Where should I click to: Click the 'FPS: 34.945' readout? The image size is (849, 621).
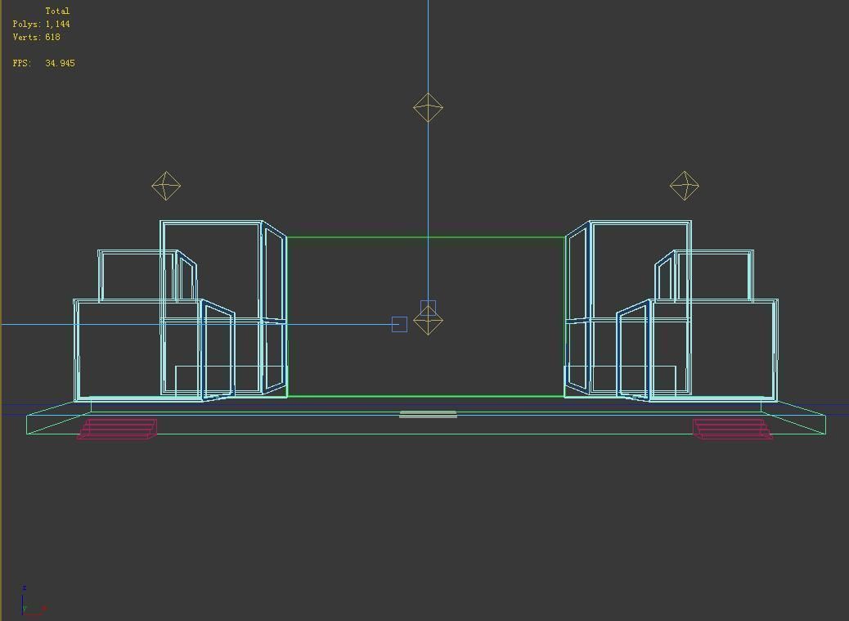(x=44, y=63)
